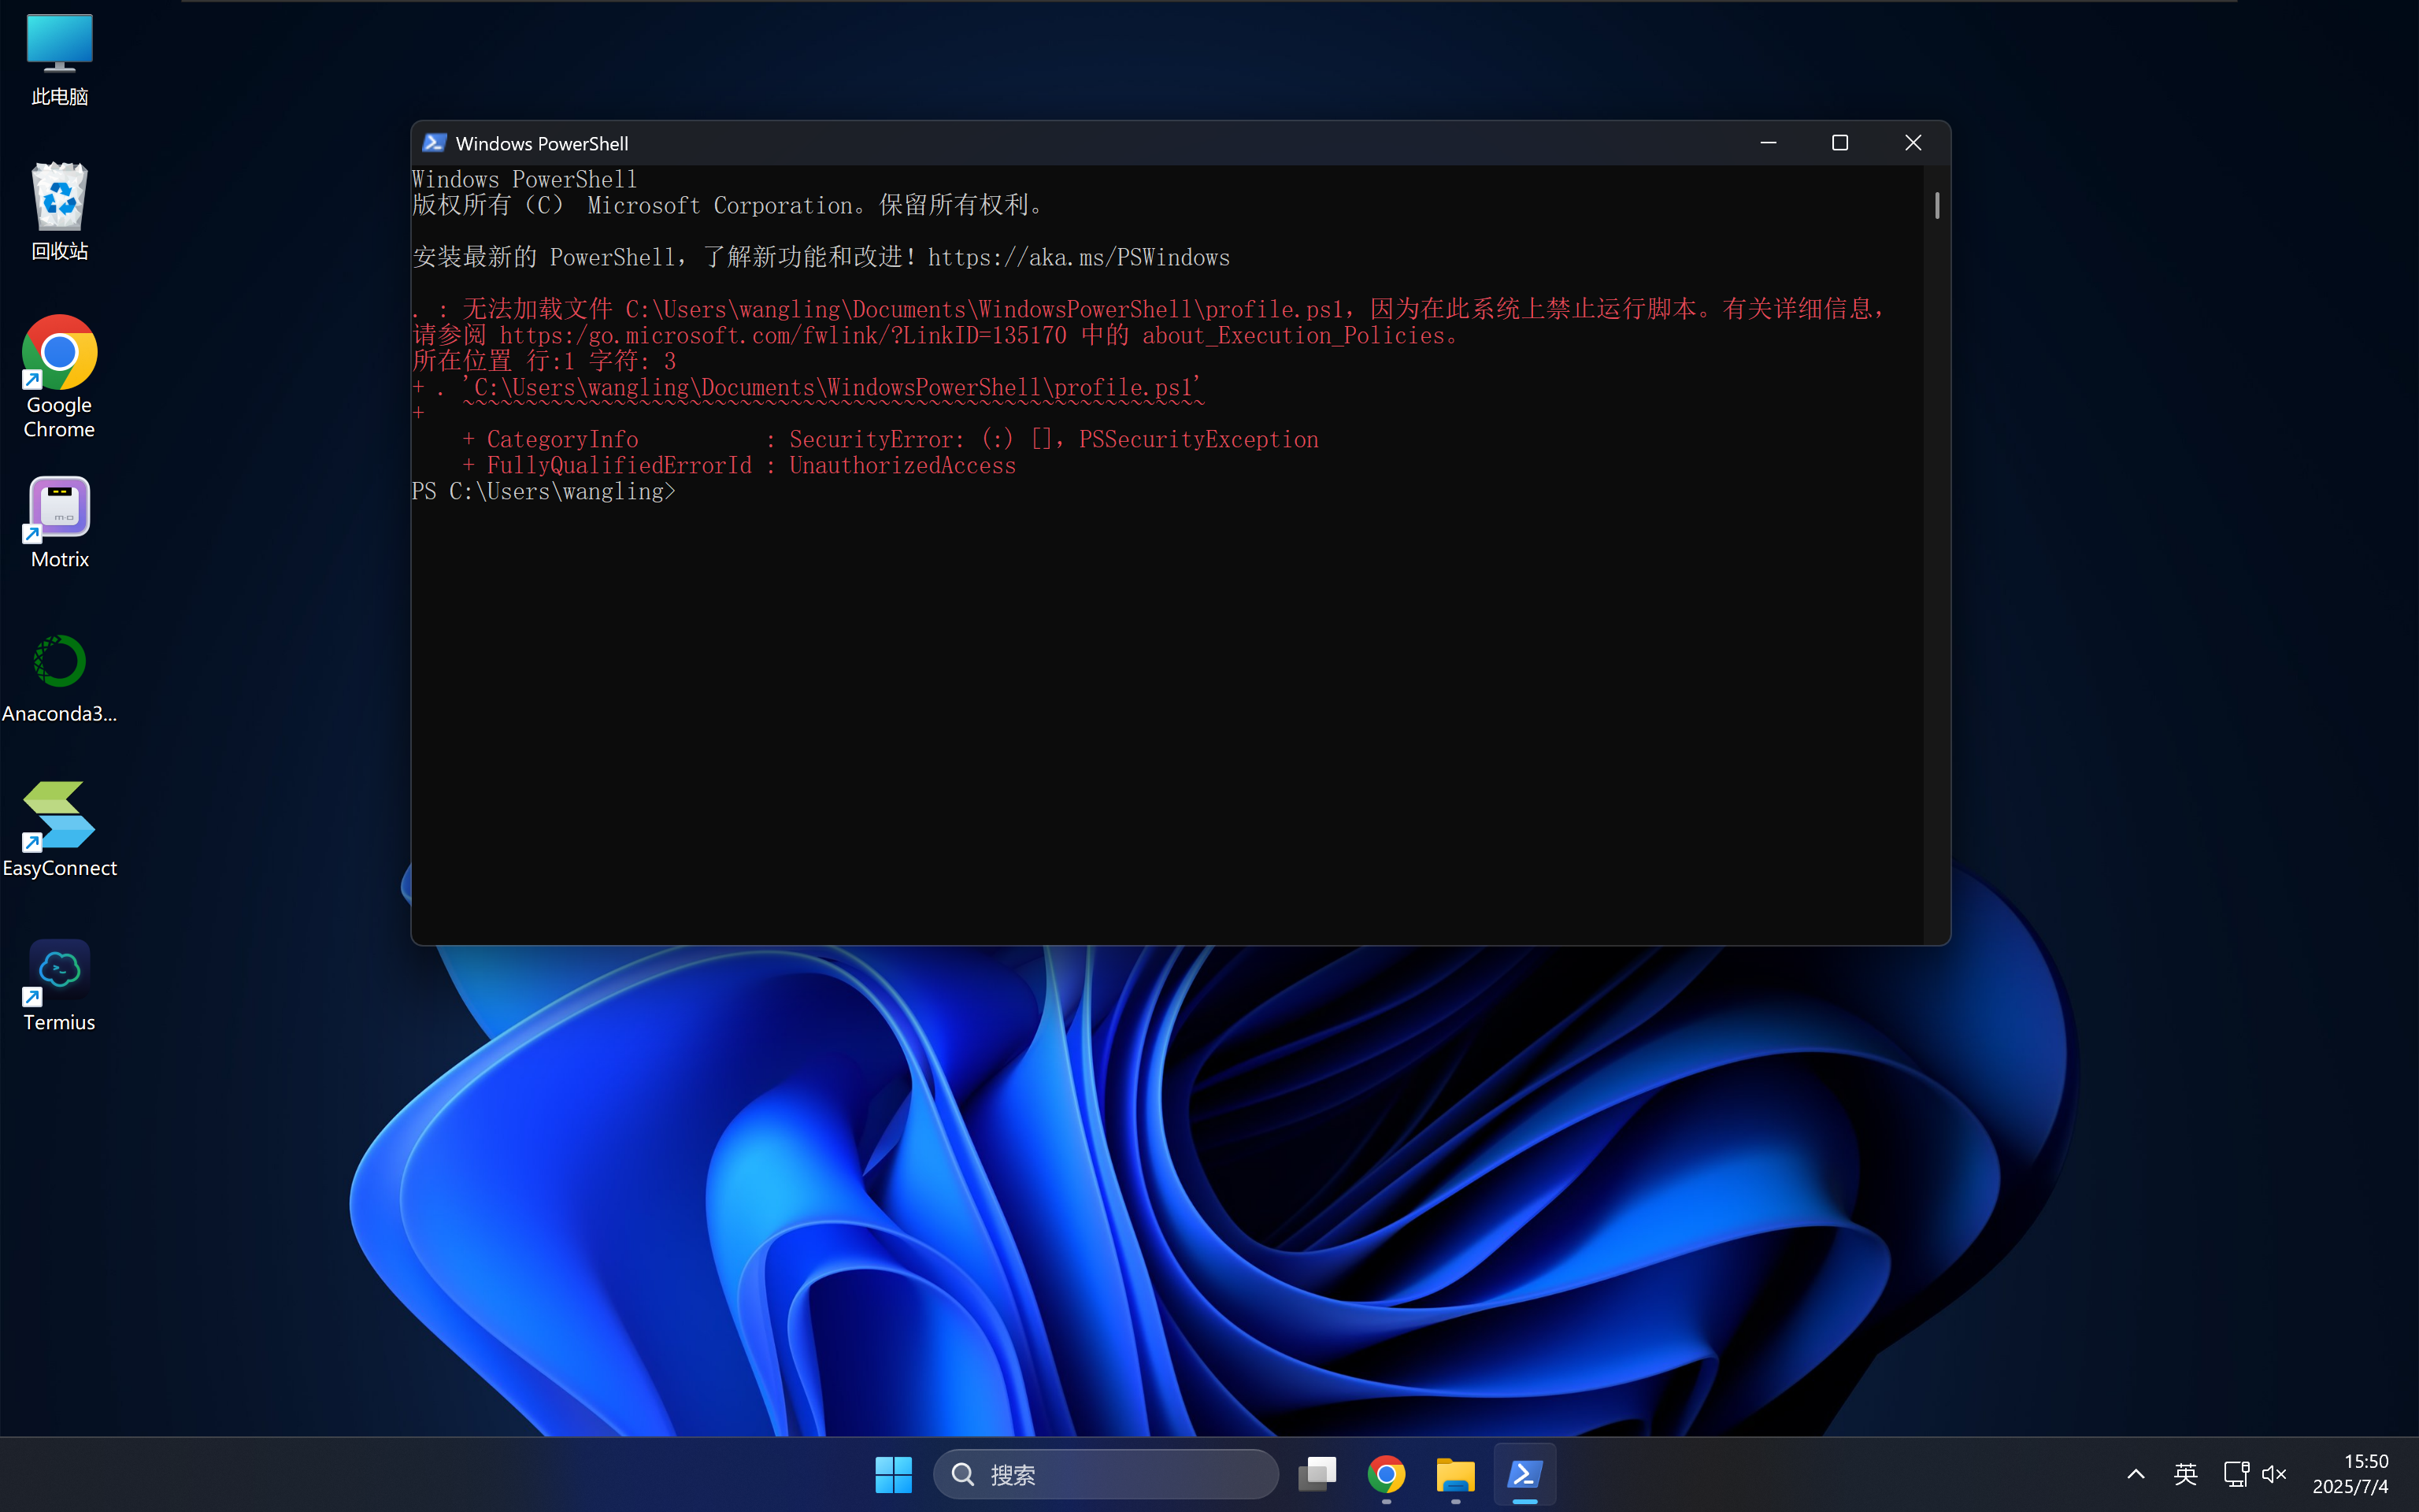2419x1512 pixels.
Task: Click the muted volume tray icon
Action: click(2274, 1474)
